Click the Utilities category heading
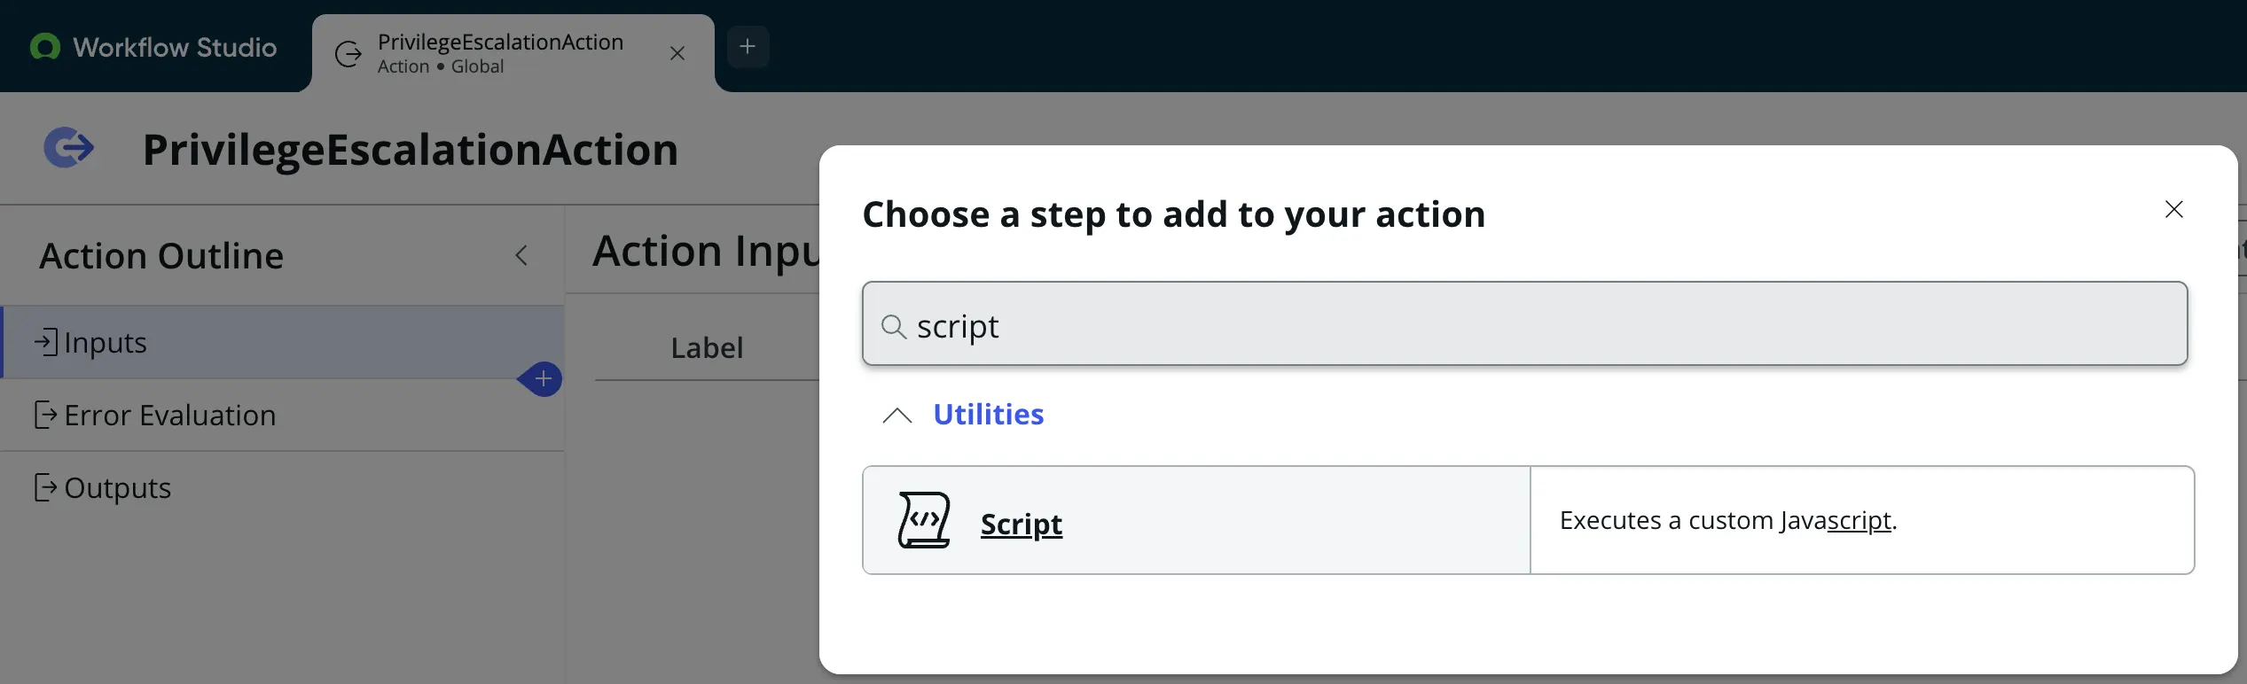Image resolution: width=2247 pixels, height=684 pixels. coord(988,415)
